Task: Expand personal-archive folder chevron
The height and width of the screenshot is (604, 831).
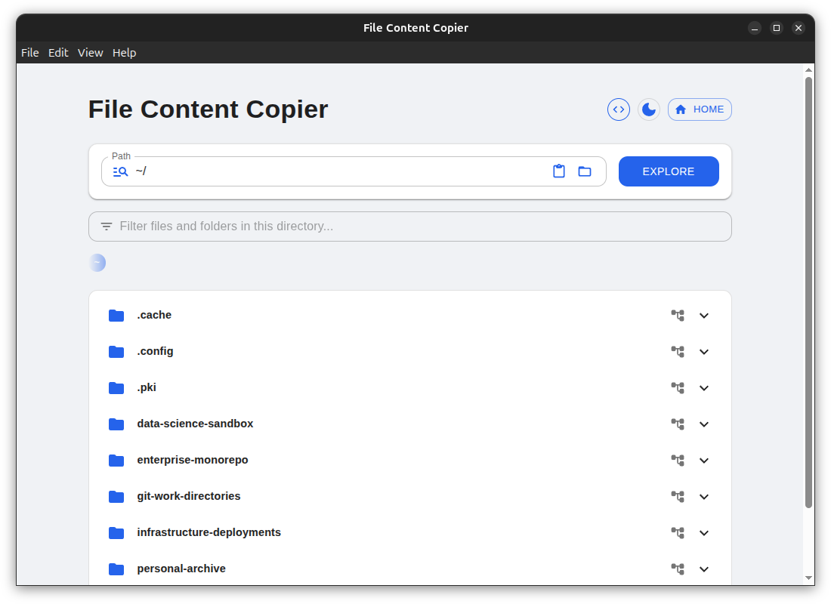Action: click(704, 569)
